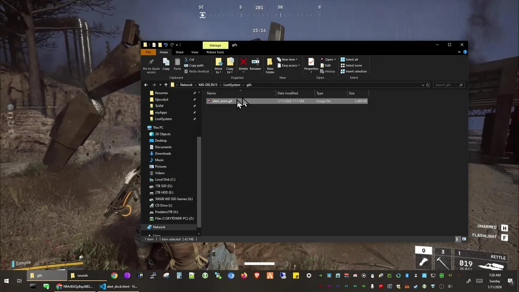
Task: Click the Manage contextual tab
Action: tap(215, 45)
